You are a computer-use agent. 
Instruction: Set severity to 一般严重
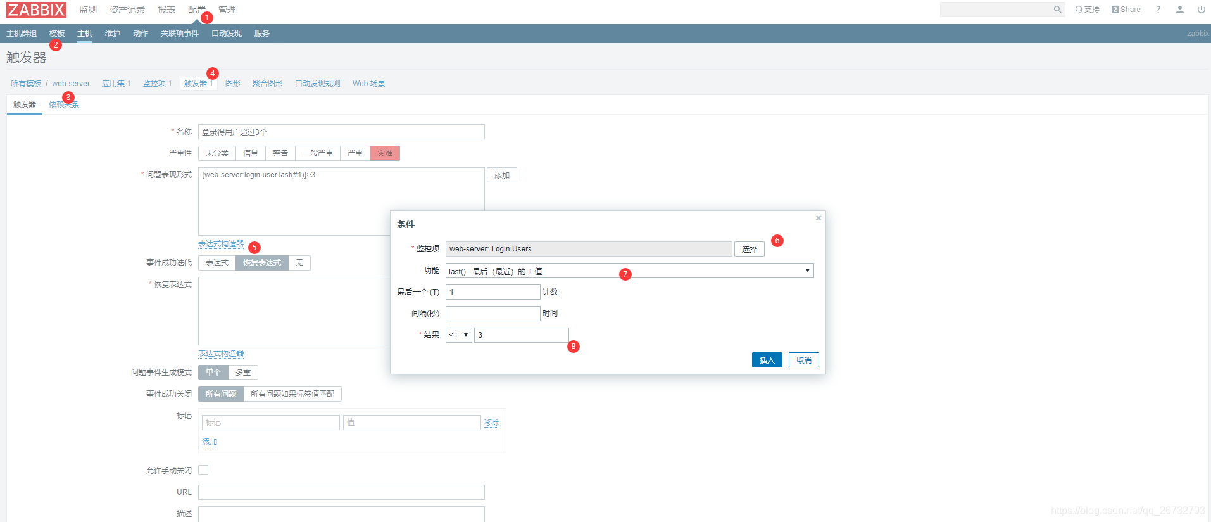[318, 153]
